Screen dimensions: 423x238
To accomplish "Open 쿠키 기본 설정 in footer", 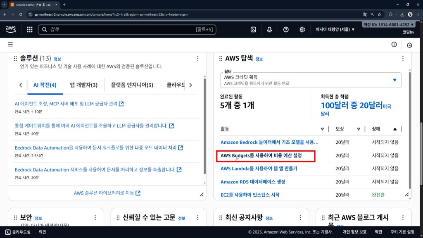I will click(x=402, y=232).
